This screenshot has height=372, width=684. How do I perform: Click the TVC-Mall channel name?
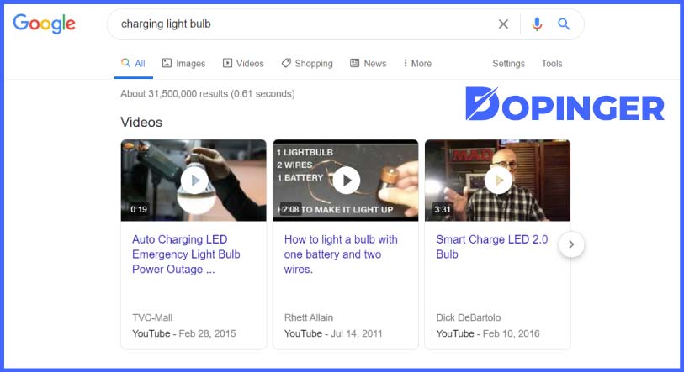point(152,317)
